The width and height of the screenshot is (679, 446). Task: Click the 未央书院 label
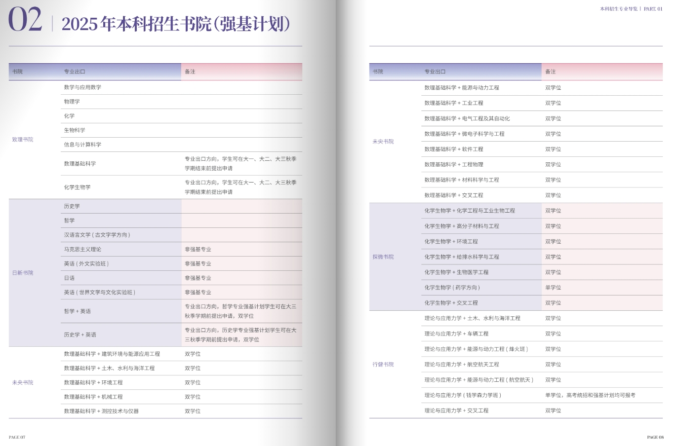click(22, 382)
